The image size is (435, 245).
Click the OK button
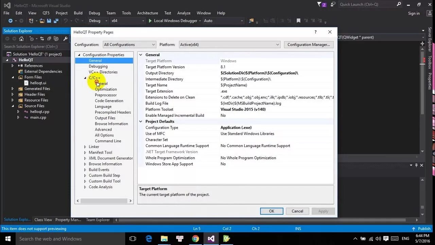[x=272, y=211]
